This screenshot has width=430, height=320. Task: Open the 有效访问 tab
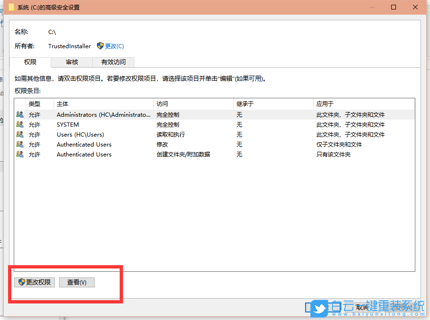(114, 62)
